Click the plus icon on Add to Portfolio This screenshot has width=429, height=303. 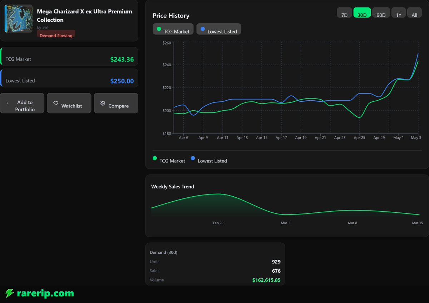point(7,103)
